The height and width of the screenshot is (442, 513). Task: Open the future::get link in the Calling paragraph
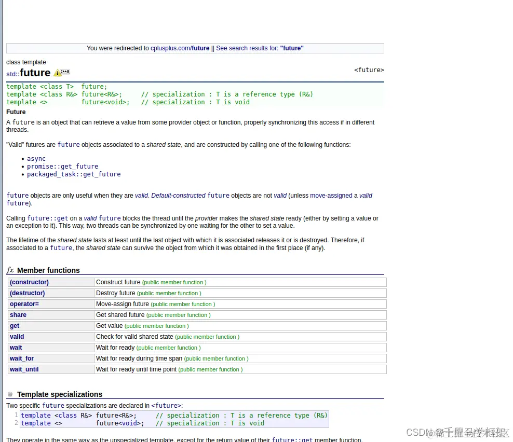48,218
